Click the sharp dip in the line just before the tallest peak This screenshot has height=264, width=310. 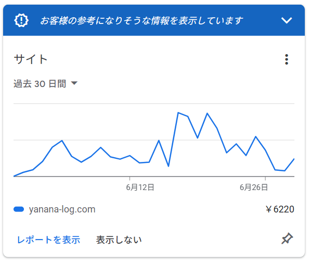[169, 166]
